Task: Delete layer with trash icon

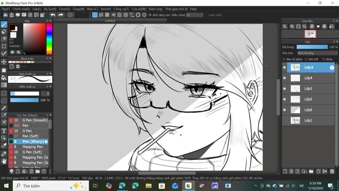Action: (332, 171)
